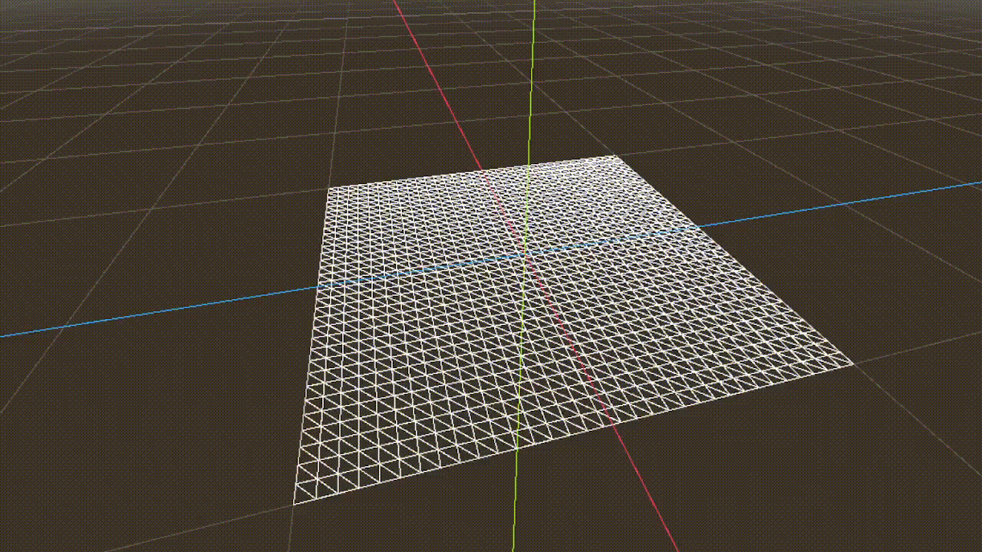
Task: Select where the red axis crosses the mesh's far edge
Action: [x=481, y=170]
